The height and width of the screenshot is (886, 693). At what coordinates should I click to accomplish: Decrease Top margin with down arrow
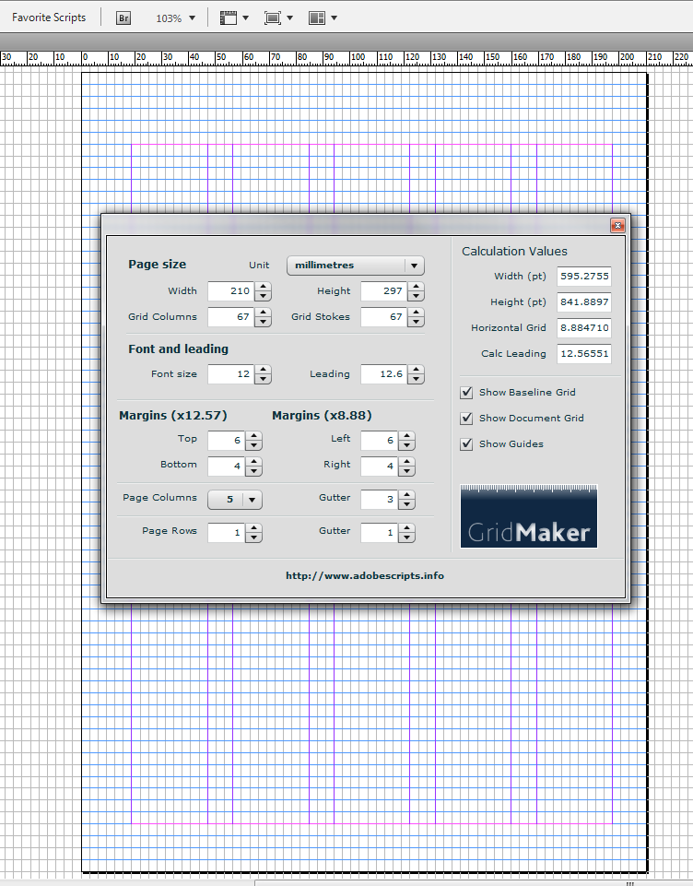(253, 445)
